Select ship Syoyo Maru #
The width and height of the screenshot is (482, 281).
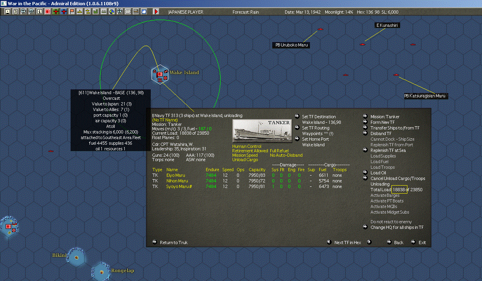click(179, 186)
